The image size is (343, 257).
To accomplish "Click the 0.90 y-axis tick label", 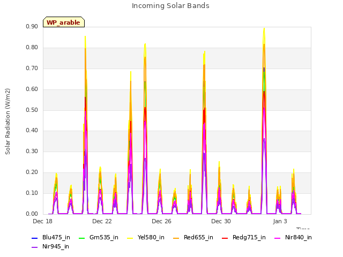I will [32, 27].
